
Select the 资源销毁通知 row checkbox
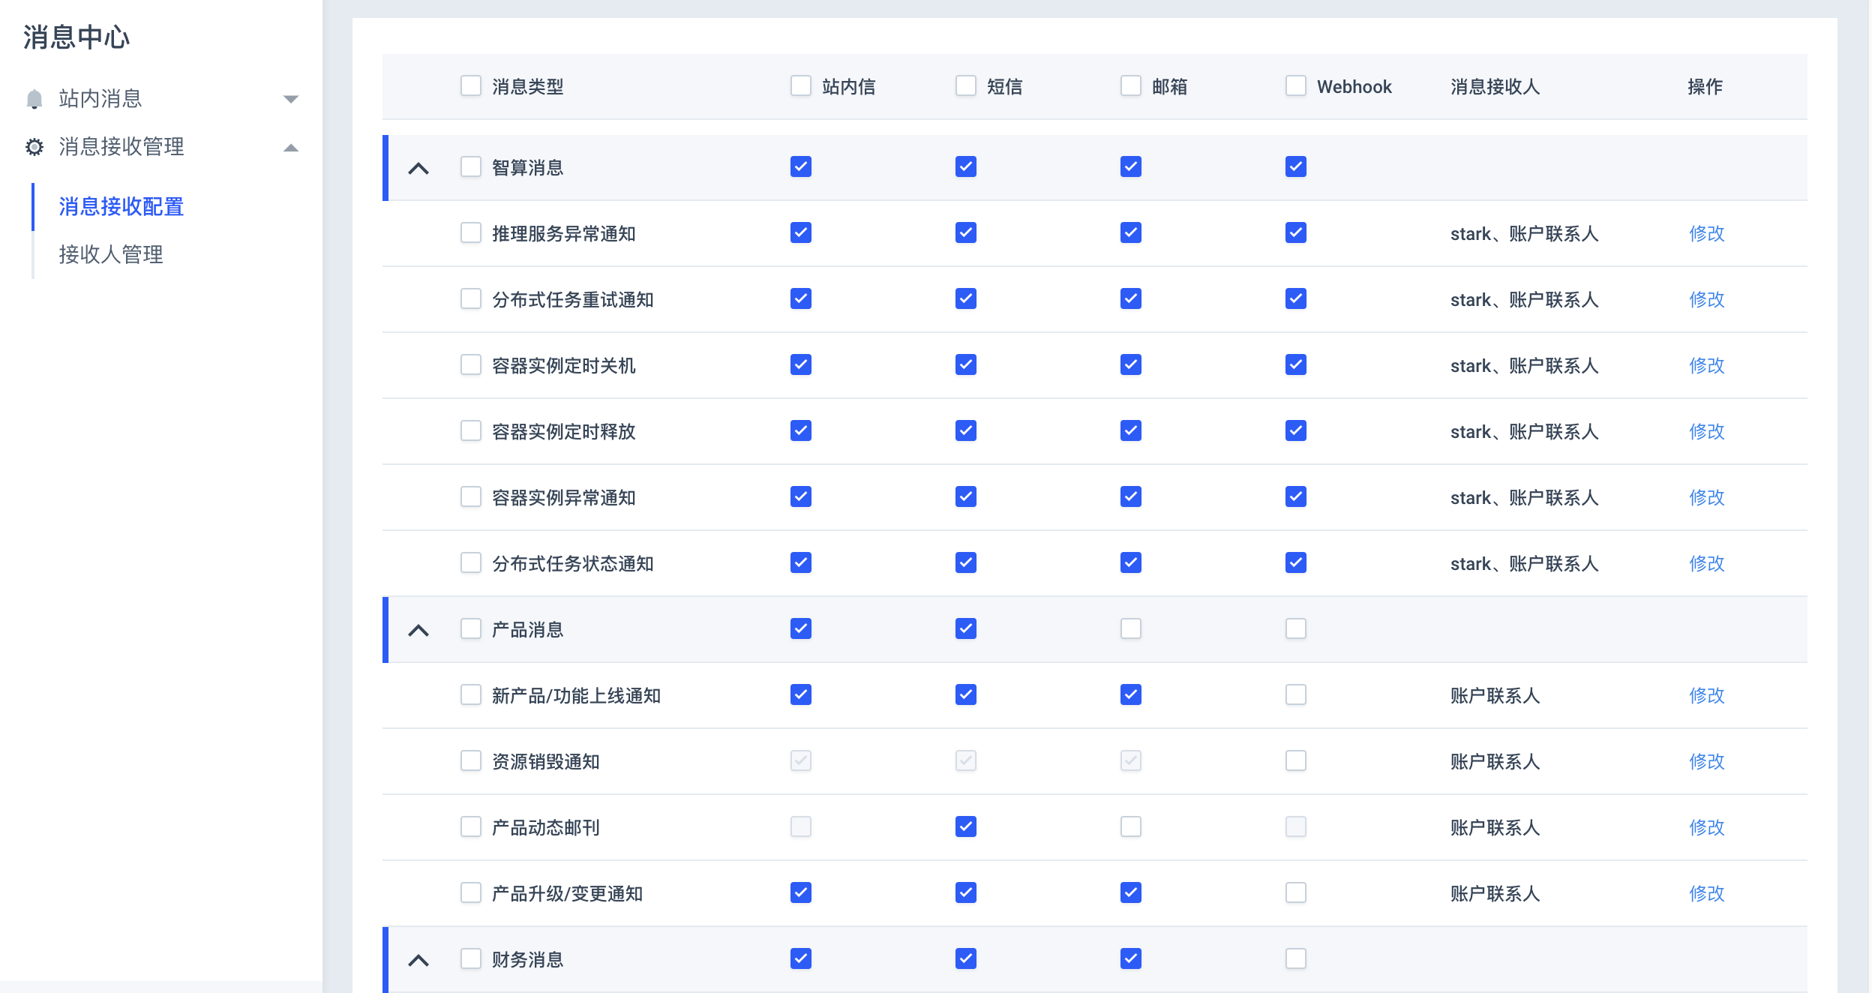coord(471,760)
